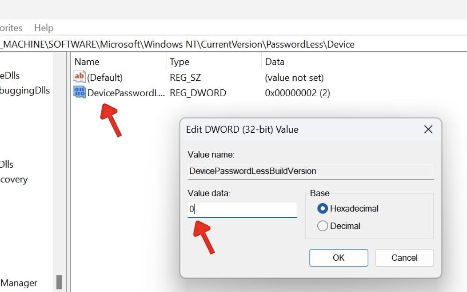This screenshot has width=467, height=292.
Task: Click the ab string value icon beside (Default)
Action: (79, 78)
